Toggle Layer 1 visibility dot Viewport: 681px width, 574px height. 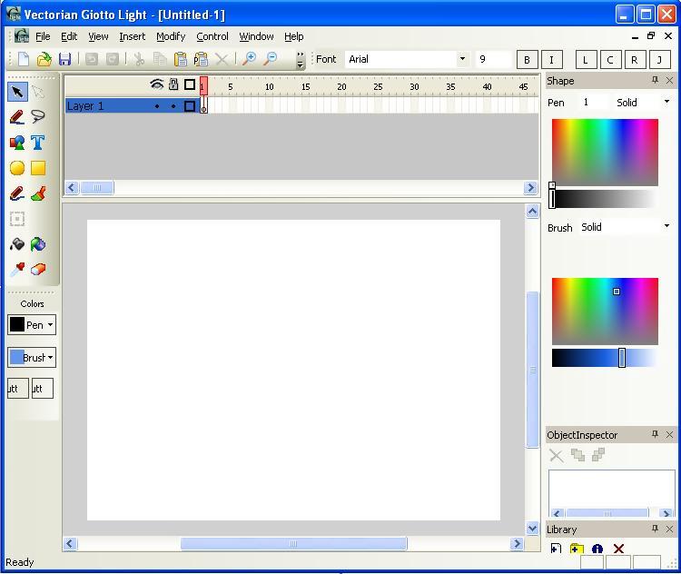(157, 106)
